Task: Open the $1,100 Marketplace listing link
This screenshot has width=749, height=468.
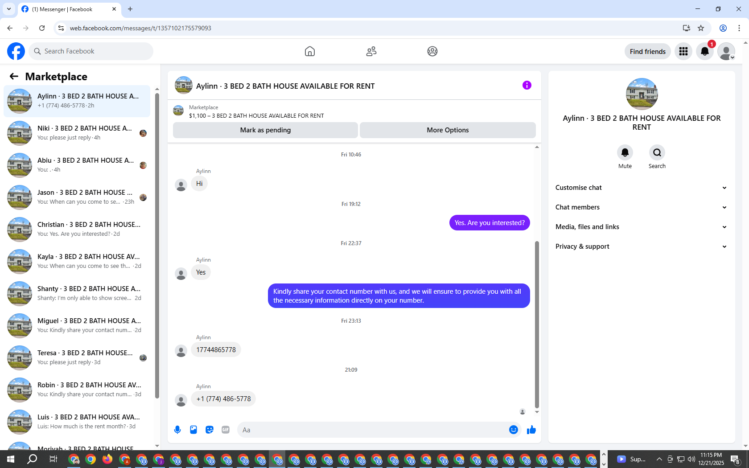Action: click(256, 115)
